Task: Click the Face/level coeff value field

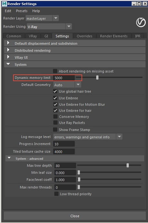Action: click(x=65, y=180)
